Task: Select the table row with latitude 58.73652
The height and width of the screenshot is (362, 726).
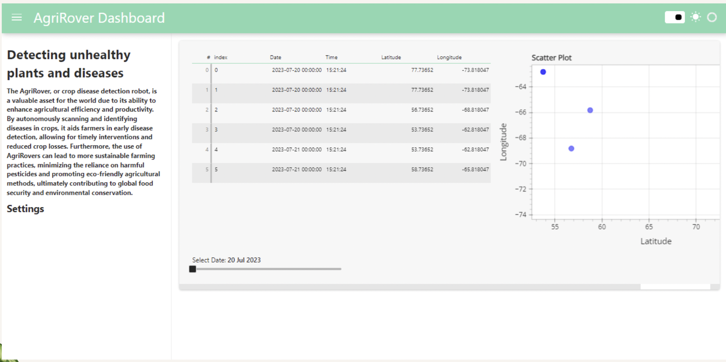Action: [344, 170]
